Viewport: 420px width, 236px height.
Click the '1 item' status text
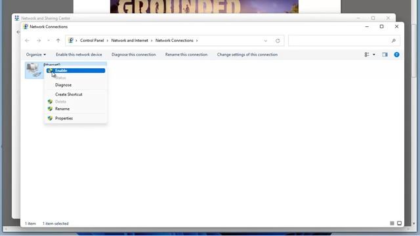point(30,224)
